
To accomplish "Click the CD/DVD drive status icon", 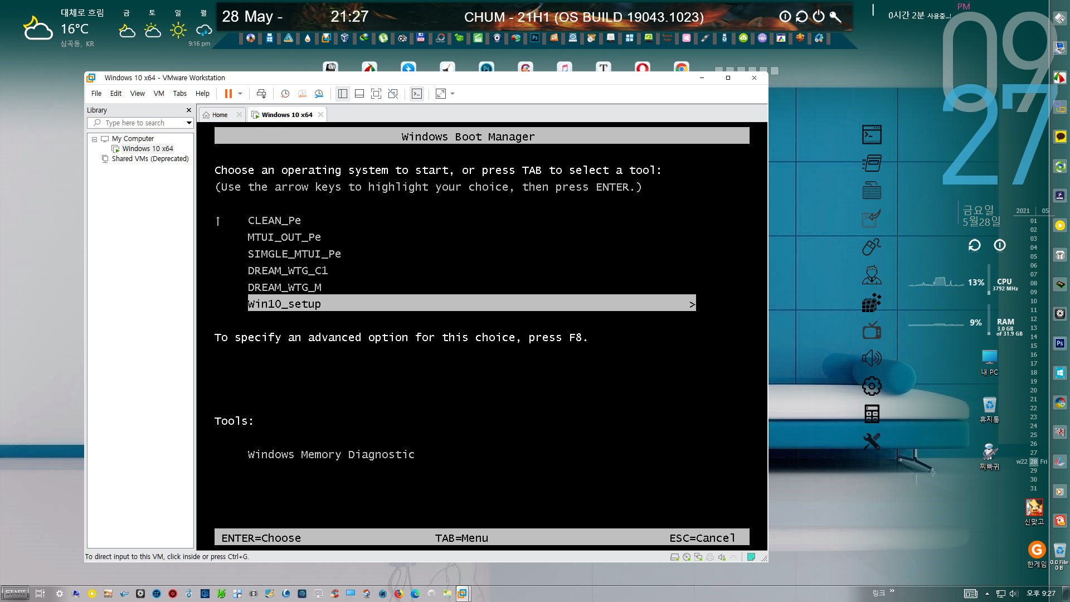I will 687,557.
